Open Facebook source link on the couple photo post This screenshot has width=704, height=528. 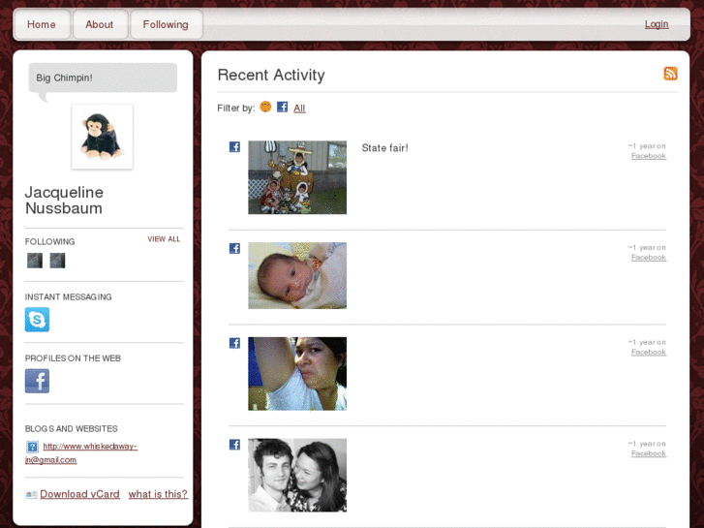(x=649, y=453)
